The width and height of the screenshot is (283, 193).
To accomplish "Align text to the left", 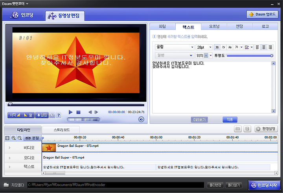I will point(257,47).
